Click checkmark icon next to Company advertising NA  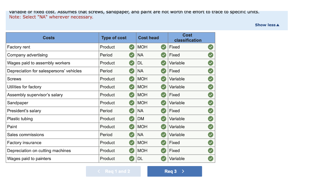point(163,55)
